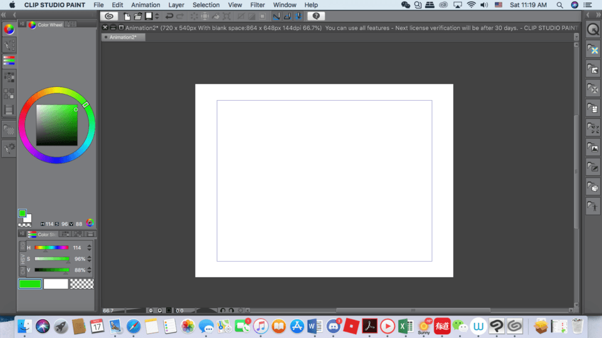Open the Filter menu

tap(257, 5)
